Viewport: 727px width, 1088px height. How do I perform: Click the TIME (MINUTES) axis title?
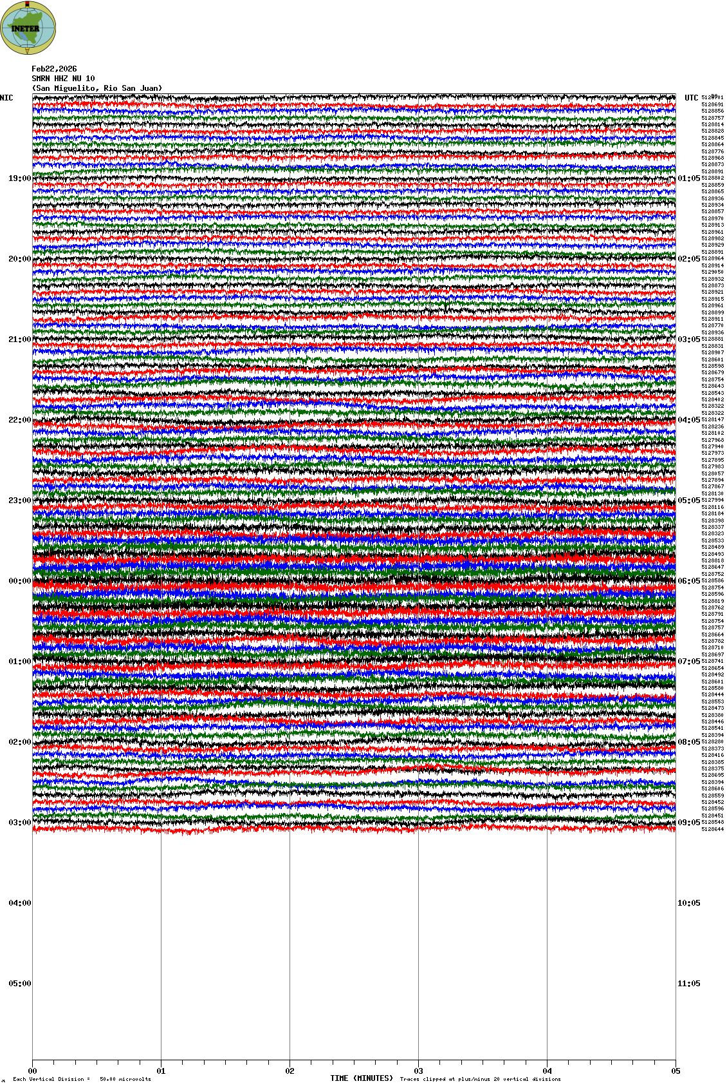361,1078
